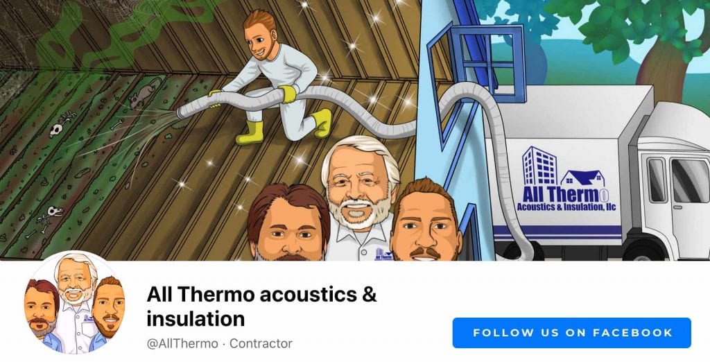Click the All Thermo acoustics & insulation title
710x362 pixels.
261,307
